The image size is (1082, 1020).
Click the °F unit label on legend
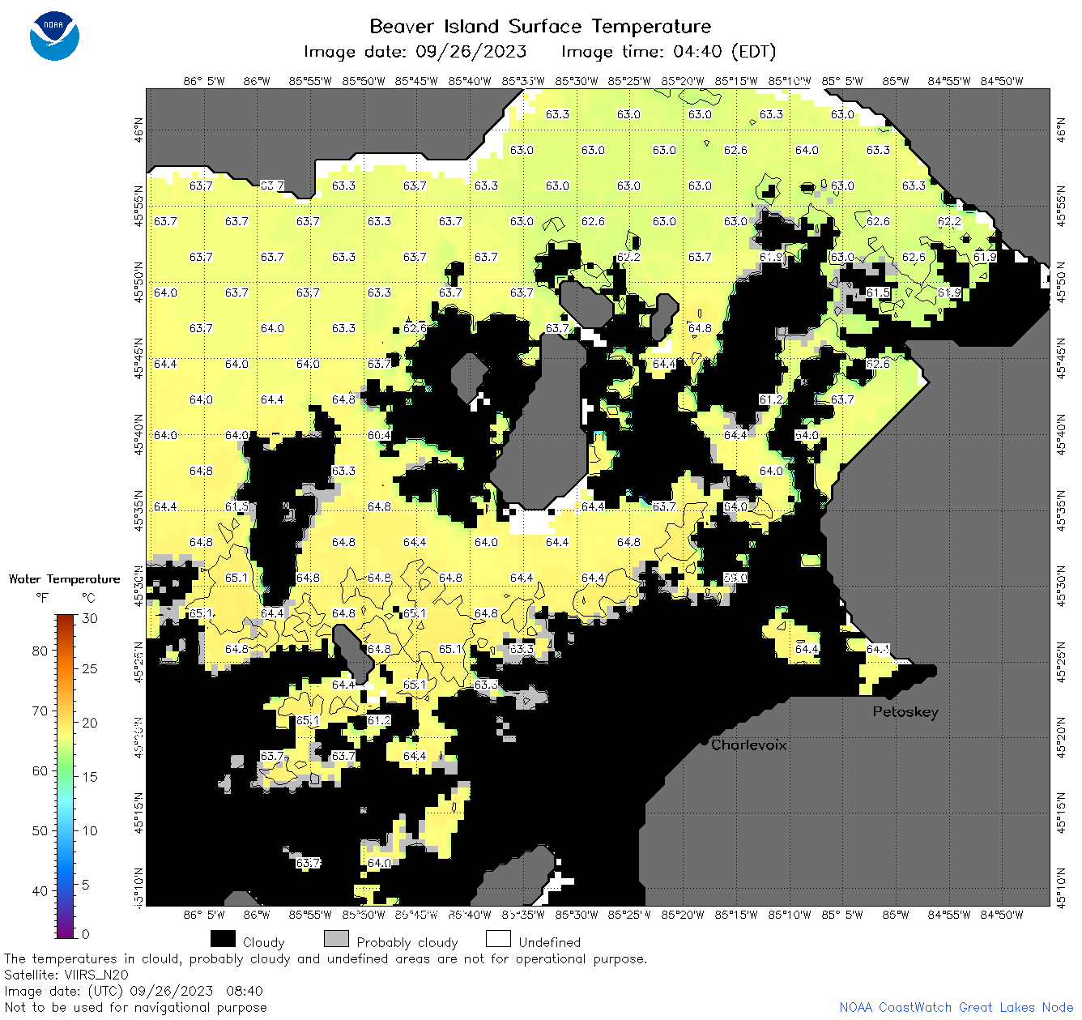click(42, 598)
